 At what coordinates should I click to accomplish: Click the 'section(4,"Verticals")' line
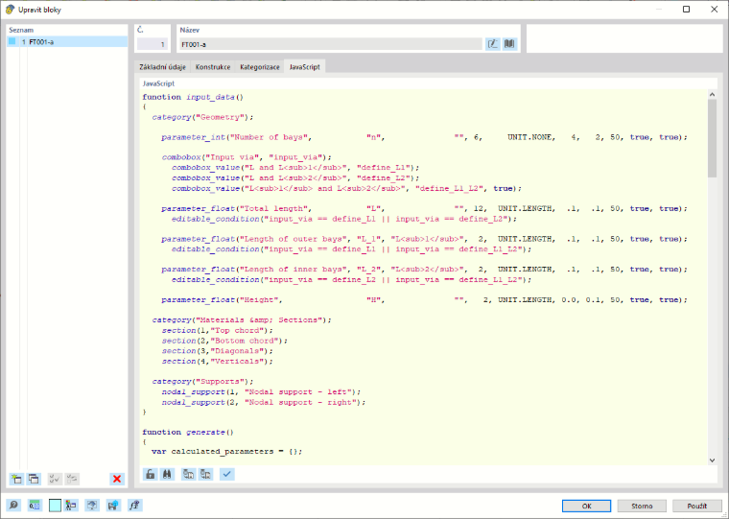pyautogui.click(x=217, y=361)
